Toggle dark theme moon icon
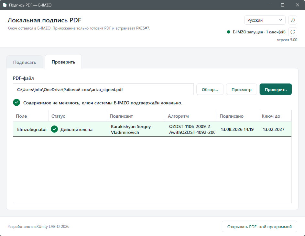This screenshot has height=236, width=305. [x=293, y=20]
